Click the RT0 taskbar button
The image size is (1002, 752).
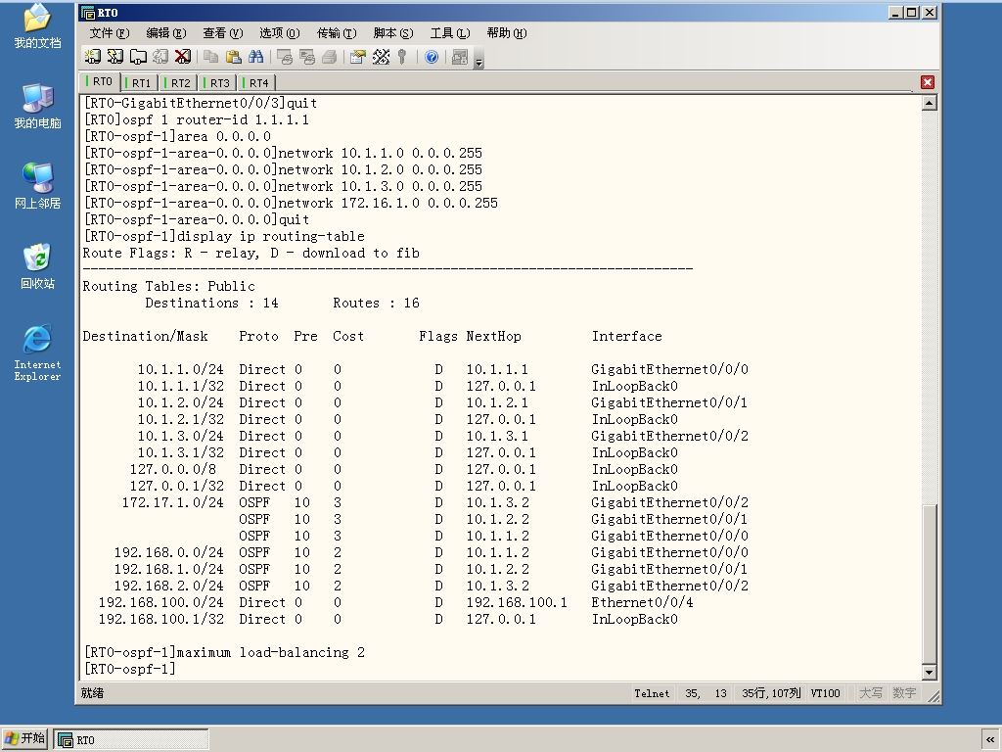click(131, 740)
